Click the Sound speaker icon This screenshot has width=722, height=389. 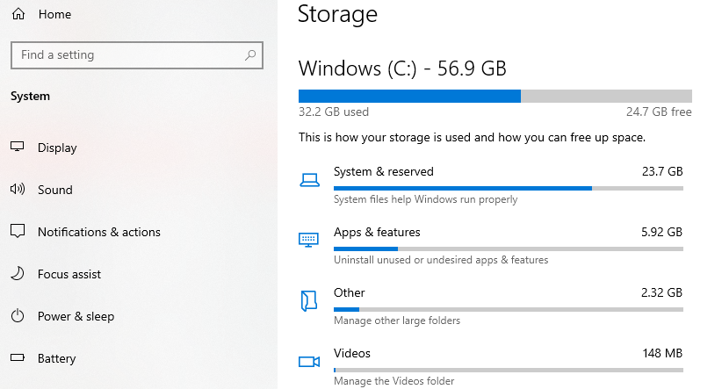click(18, 189)
